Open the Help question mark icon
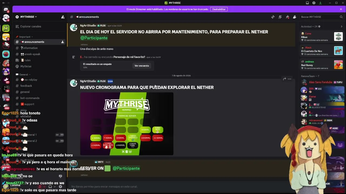 coord(314,3)
